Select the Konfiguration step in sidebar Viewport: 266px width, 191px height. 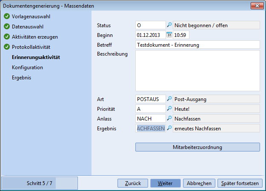click(27, 67)
